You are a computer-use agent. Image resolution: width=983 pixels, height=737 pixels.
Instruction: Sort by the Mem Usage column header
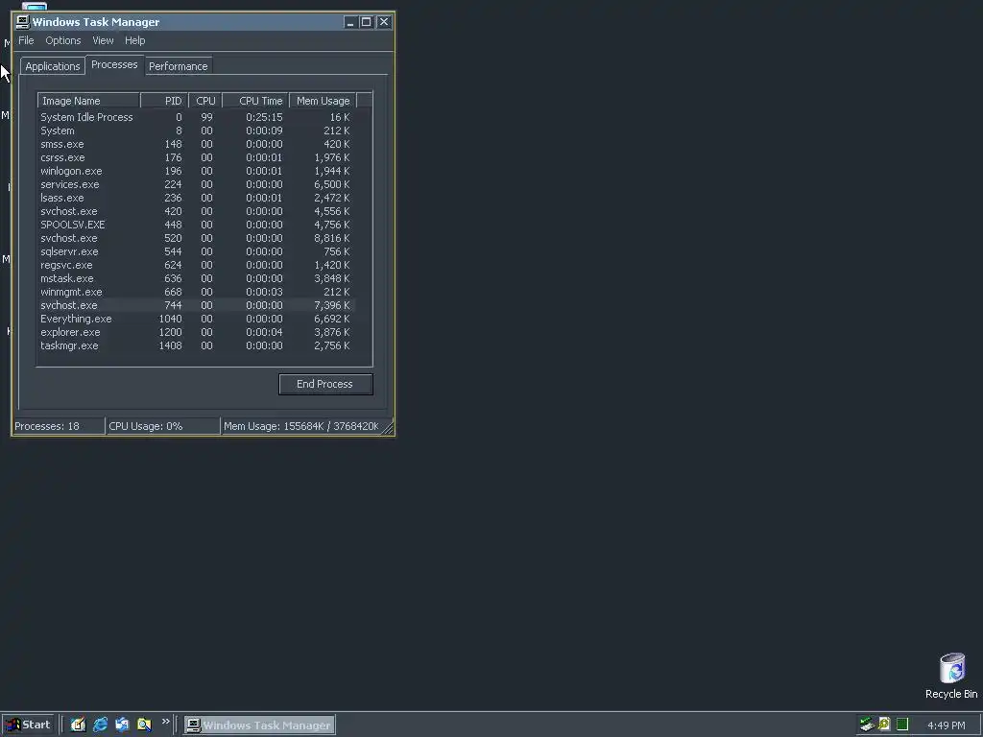coord(323,101)
